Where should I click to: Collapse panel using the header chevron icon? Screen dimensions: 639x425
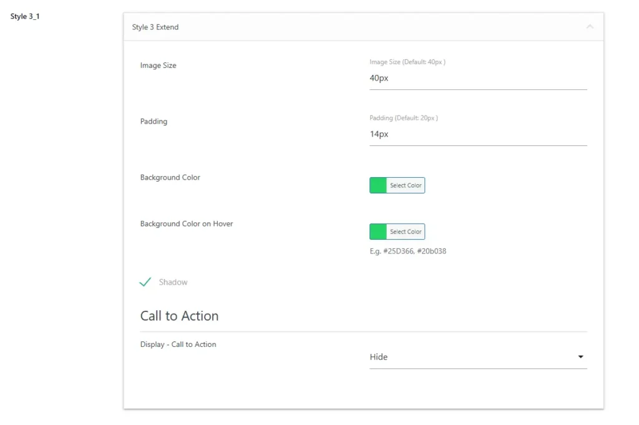pyautogui.click(x=590, y=27)
